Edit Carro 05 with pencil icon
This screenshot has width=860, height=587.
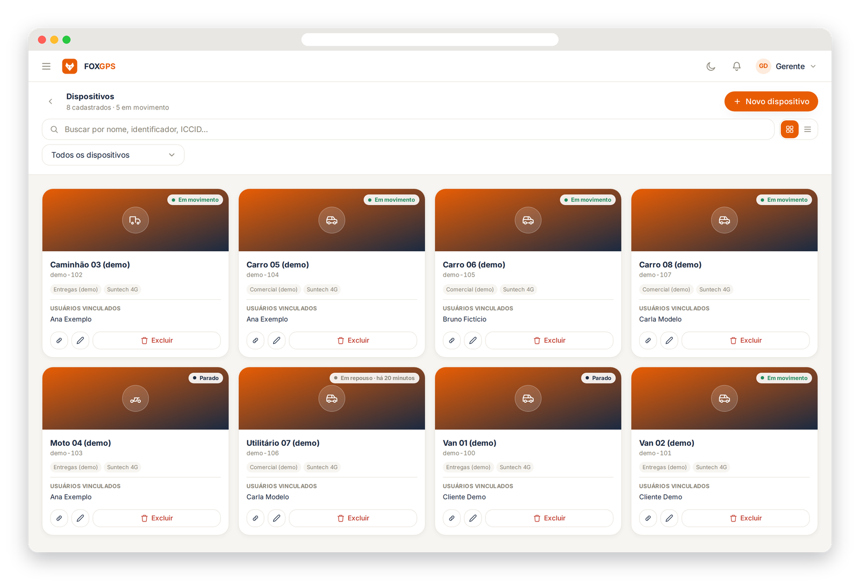pos(276,340)
